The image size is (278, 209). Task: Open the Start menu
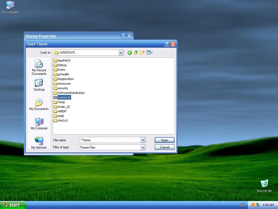13,205
